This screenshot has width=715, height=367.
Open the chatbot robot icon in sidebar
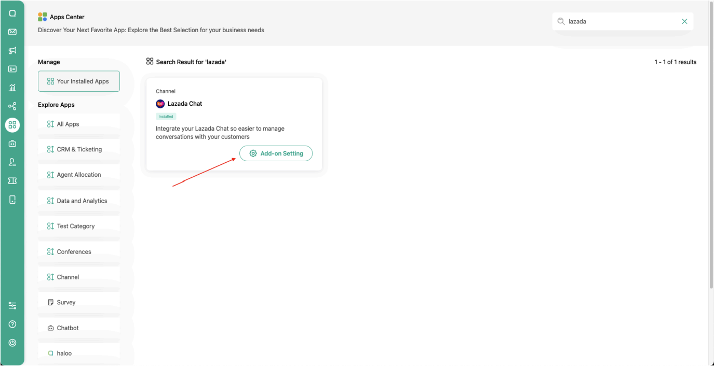12,144
